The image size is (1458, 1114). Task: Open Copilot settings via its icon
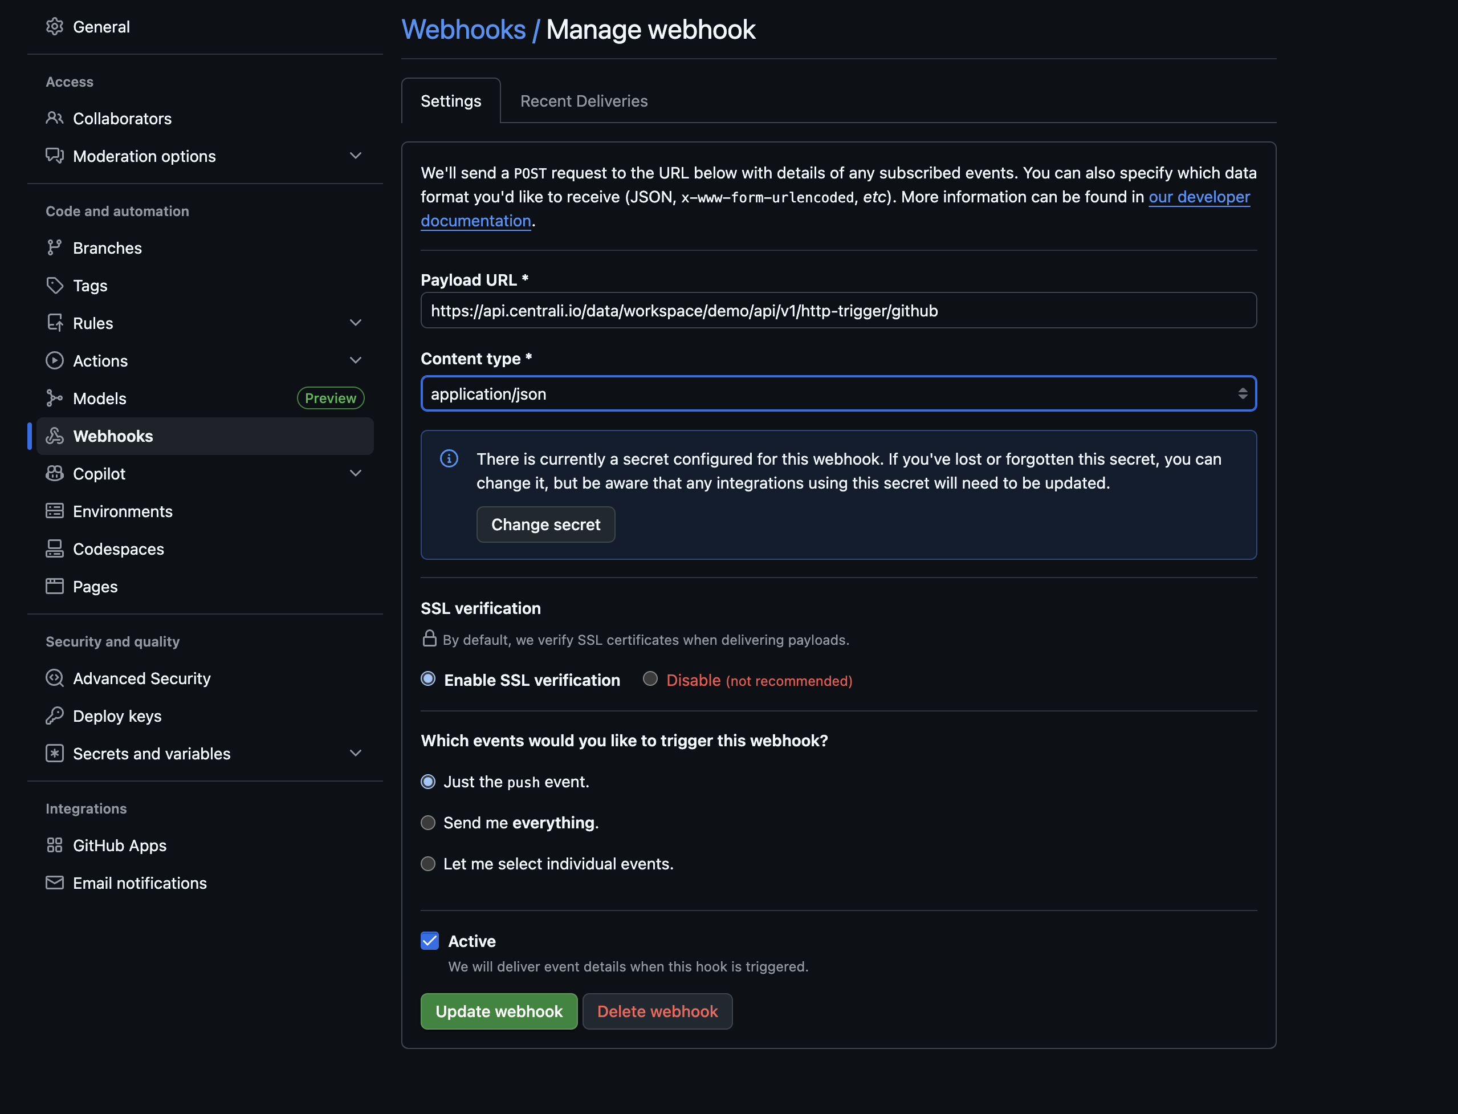pyautogui.click(x=56, y=473)
